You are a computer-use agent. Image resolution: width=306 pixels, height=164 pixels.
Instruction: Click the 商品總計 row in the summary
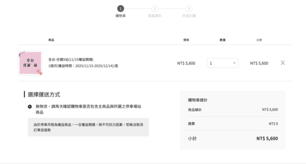tap(233, 110)
